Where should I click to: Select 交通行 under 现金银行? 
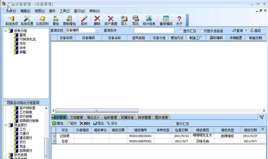(24, 133)
